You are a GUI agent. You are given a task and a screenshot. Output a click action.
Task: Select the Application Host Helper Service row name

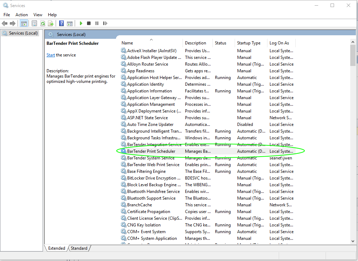154,78
